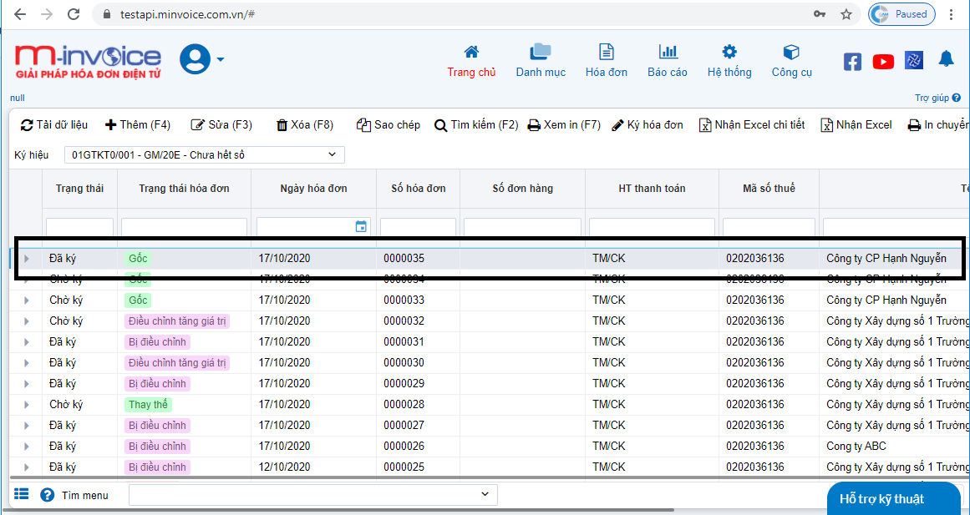Expand the row of invoice 0000032
The width and height of the screenshot is (970, 515).
[x=27, y=321]
